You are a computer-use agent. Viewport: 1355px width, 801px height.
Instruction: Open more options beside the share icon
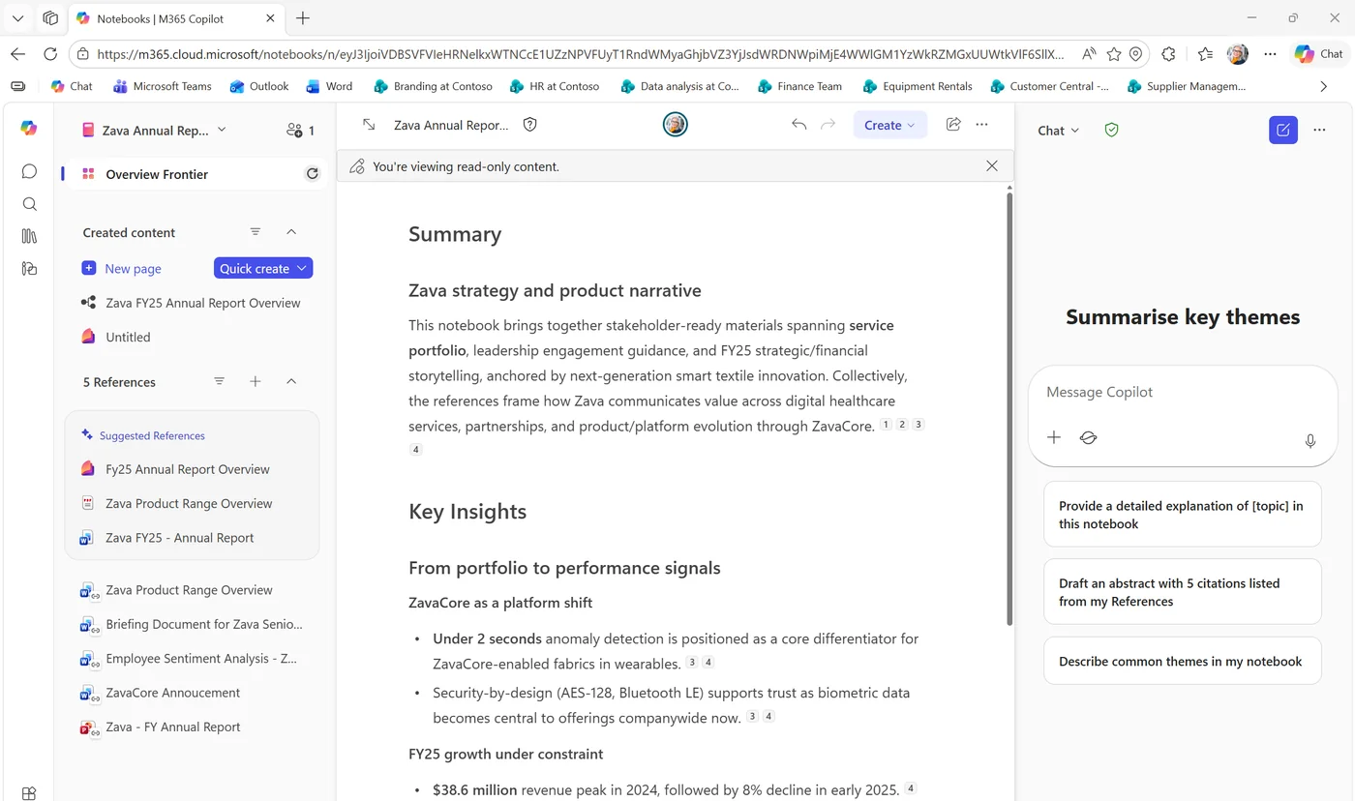pyautogui.click(x=982, y=125)
